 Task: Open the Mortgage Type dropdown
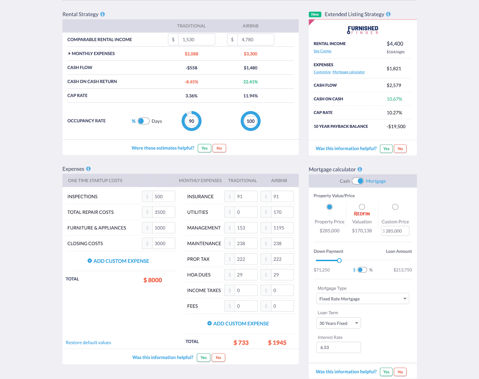point(363,299)
